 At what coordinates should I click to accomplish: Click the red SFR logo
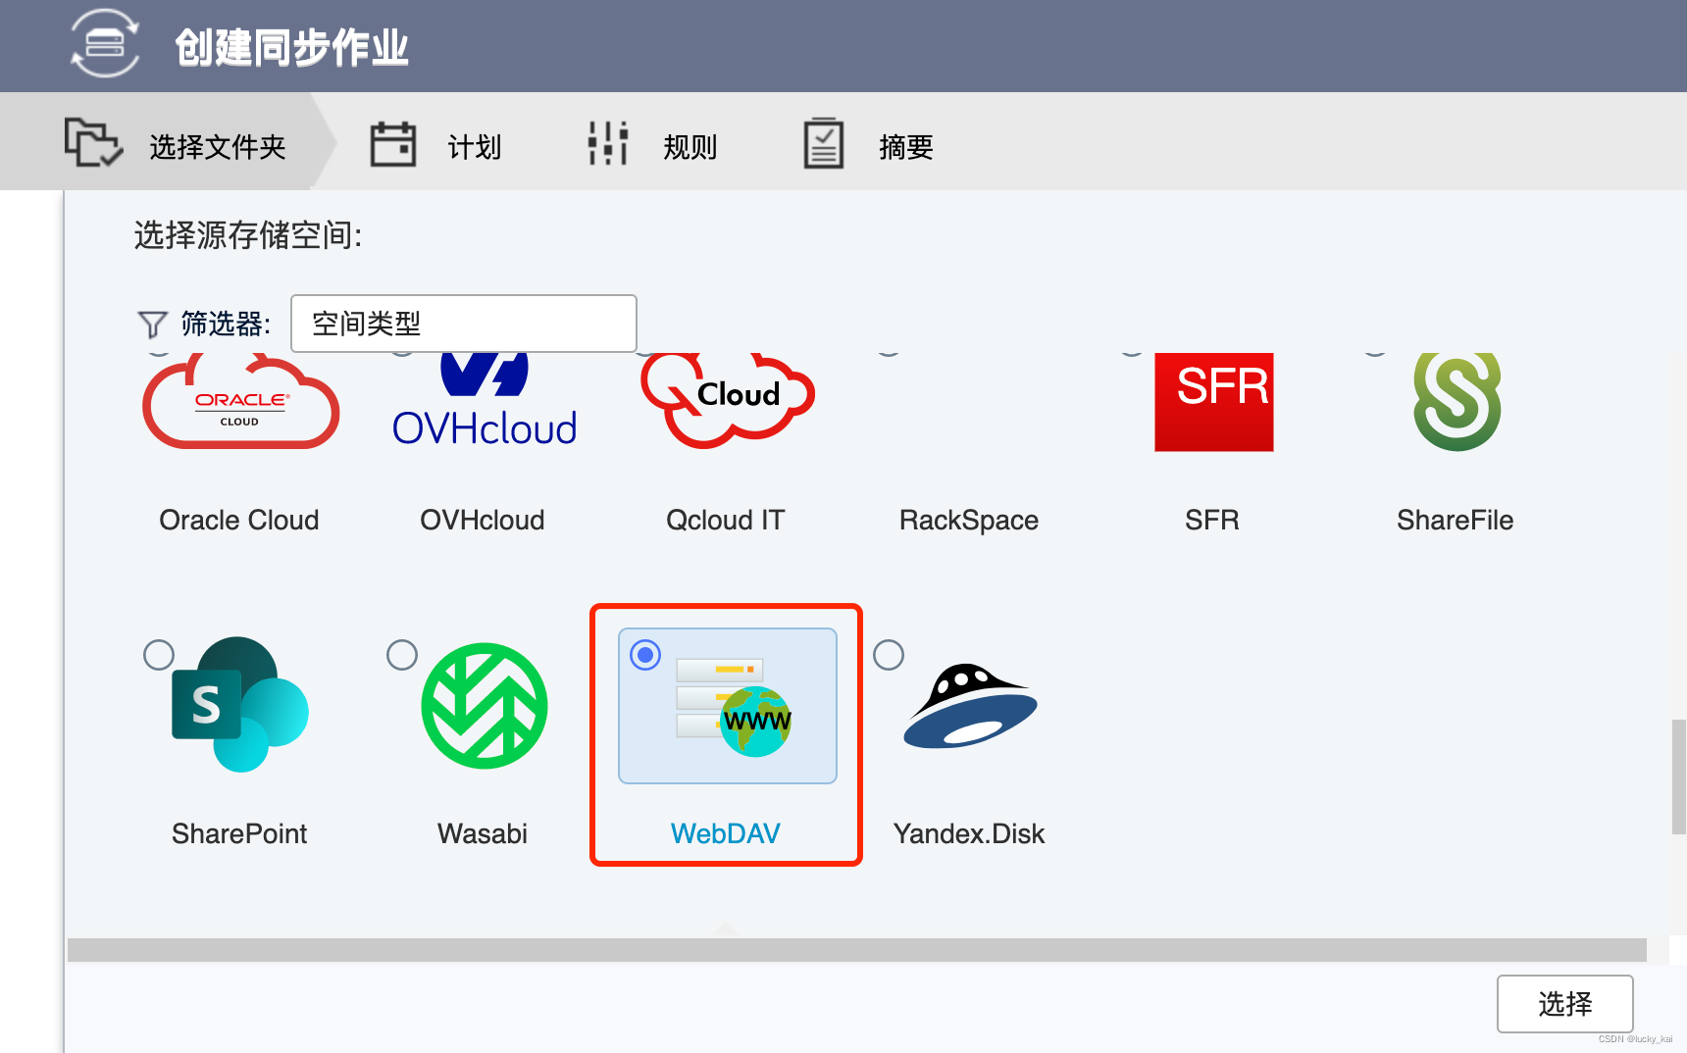click(1213, 402)
